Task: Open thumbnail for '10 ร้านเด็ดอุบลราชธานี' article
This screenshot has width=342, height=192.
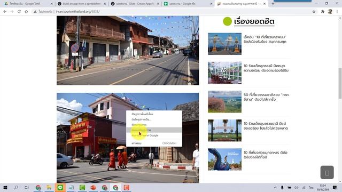Action: [224, 130]
